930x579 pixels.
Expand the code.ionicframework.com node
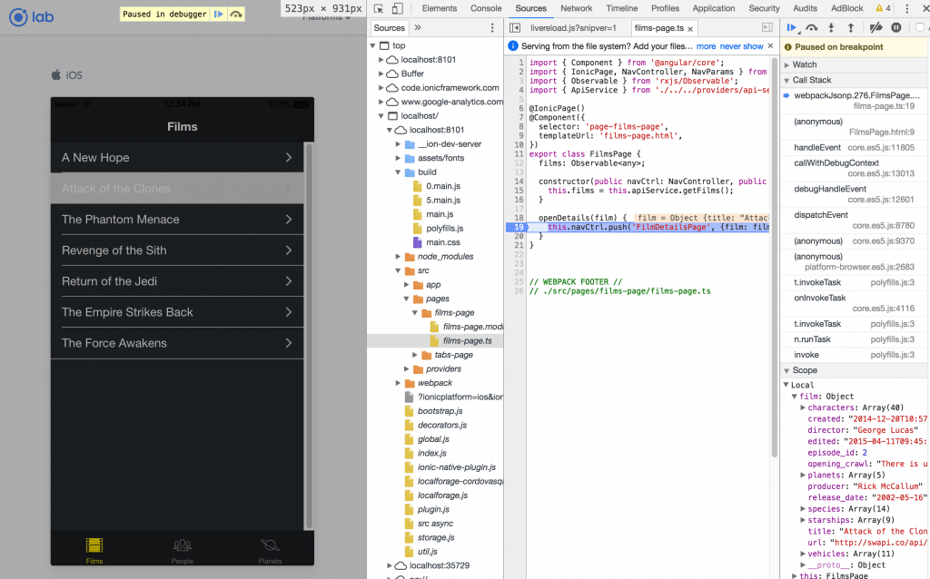point(381,88)
